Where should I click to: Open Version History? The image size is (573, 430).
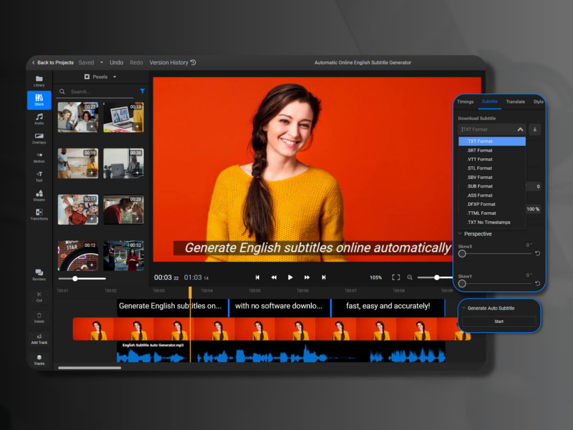pyautogui.click(x=172, y=62)
